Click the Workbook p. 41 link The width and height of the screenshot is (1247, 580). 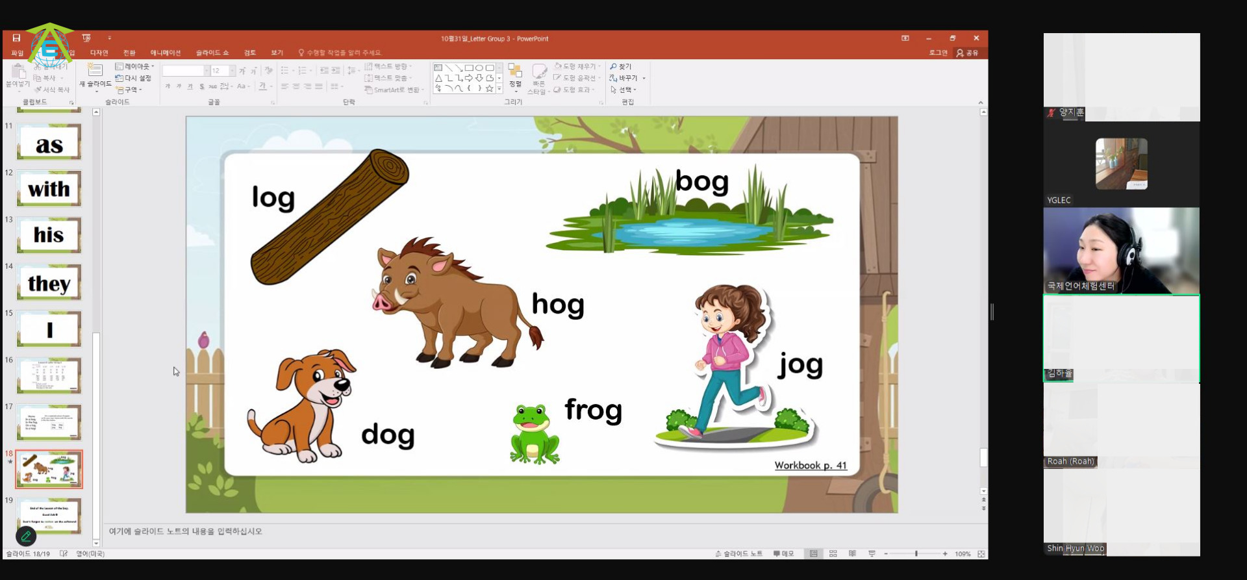[x=811, y=466]
